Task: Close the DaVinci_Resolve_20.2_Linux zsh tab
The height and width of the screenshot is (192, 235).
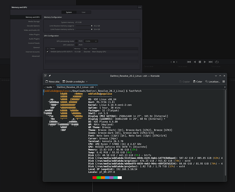Action: (x=96, y=87)
